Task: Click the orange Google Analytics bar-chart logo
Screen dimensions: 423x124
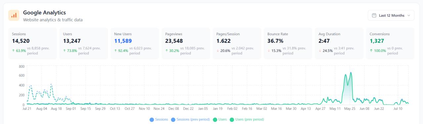Action: pyautogui.click(x=14, y=15)
